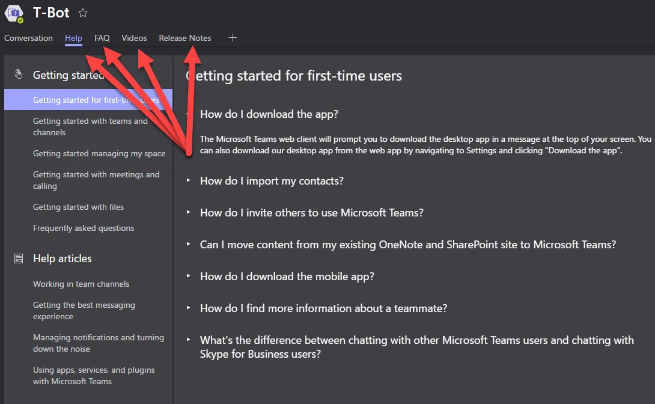Expand "How do I import my contacts?"
The image size is (655, 404).
[272, 181]
